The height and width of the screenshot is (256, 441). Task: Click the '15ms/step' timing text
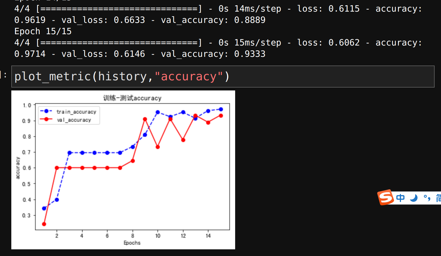click(258, 43)
